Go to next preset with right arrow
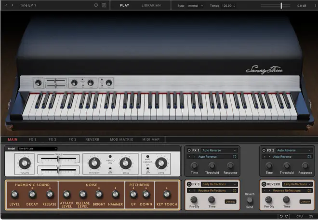 click(x=13, y=5)
